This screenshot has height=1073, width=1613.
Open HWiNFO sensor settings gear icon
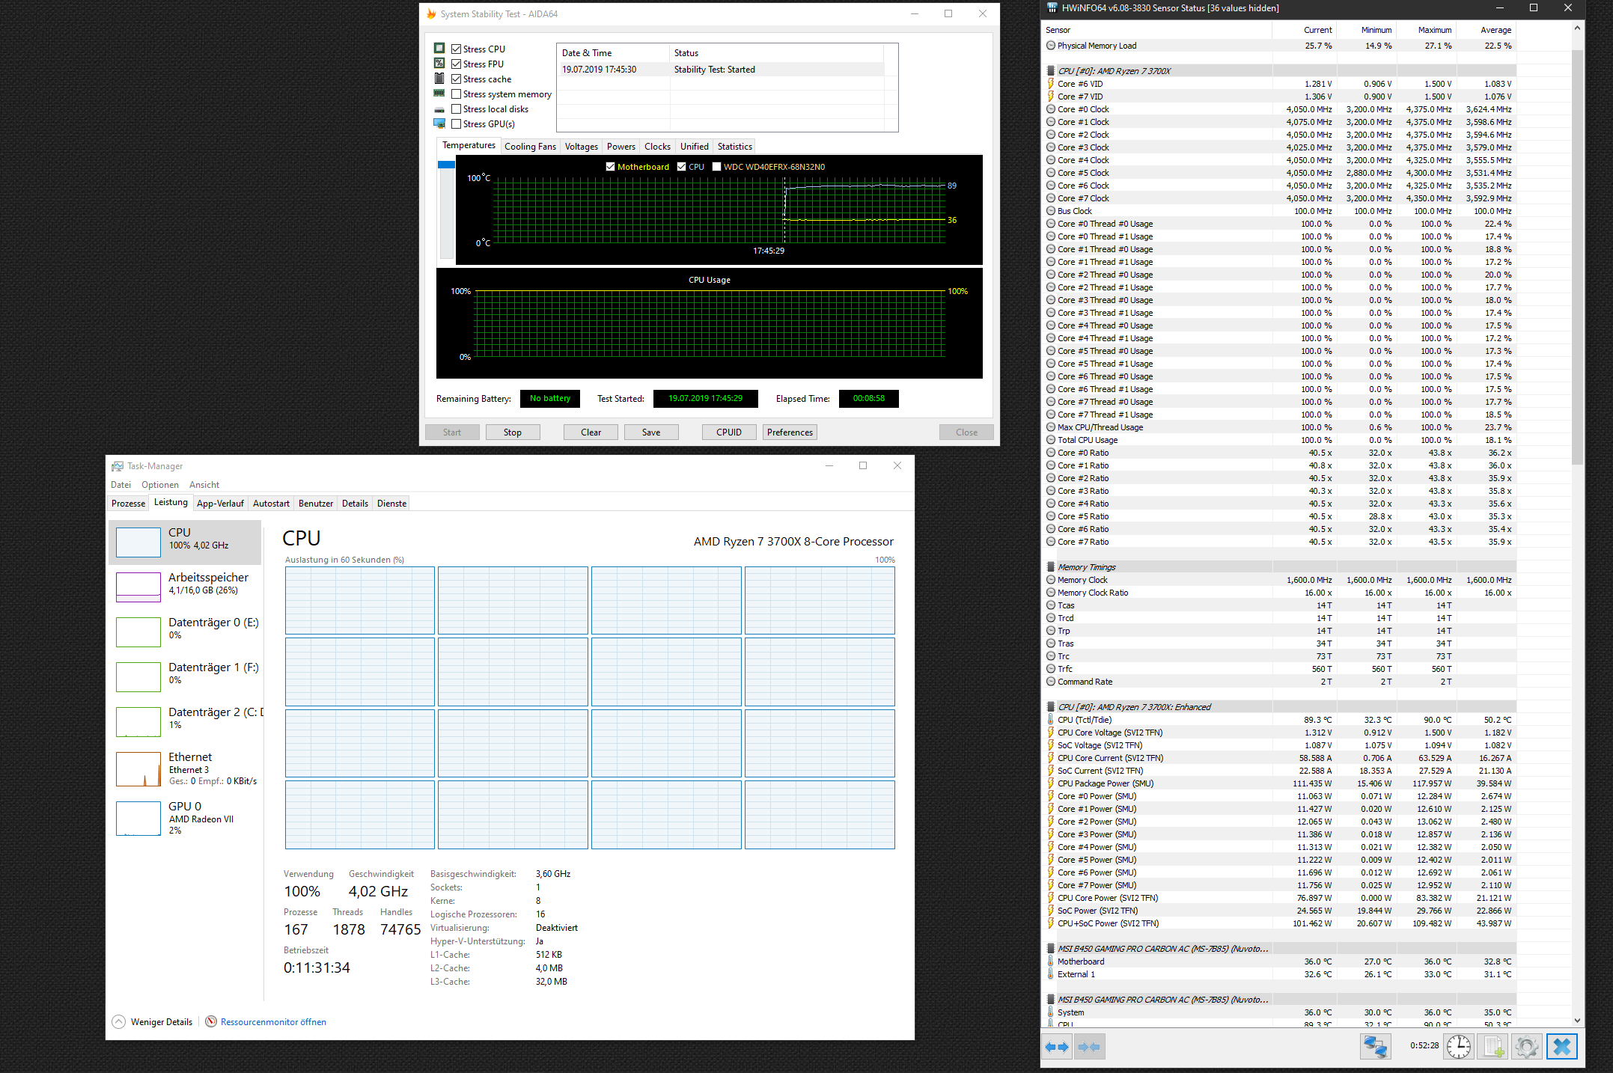point(1527,1047)
